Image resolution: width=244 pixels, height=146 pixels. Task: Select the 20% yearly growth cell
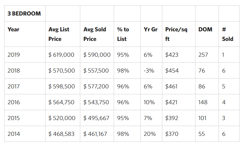click(x=150, y=134)
